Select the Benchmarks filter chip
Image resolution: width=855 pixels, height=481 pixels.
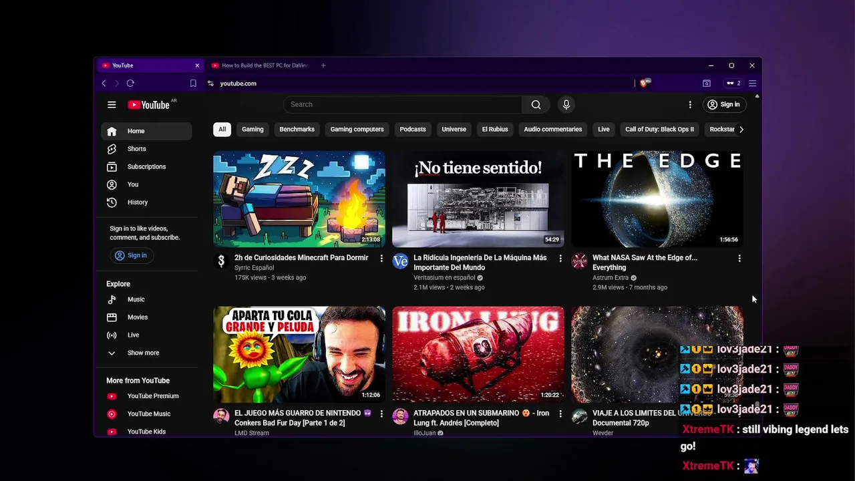pos(297,129)
